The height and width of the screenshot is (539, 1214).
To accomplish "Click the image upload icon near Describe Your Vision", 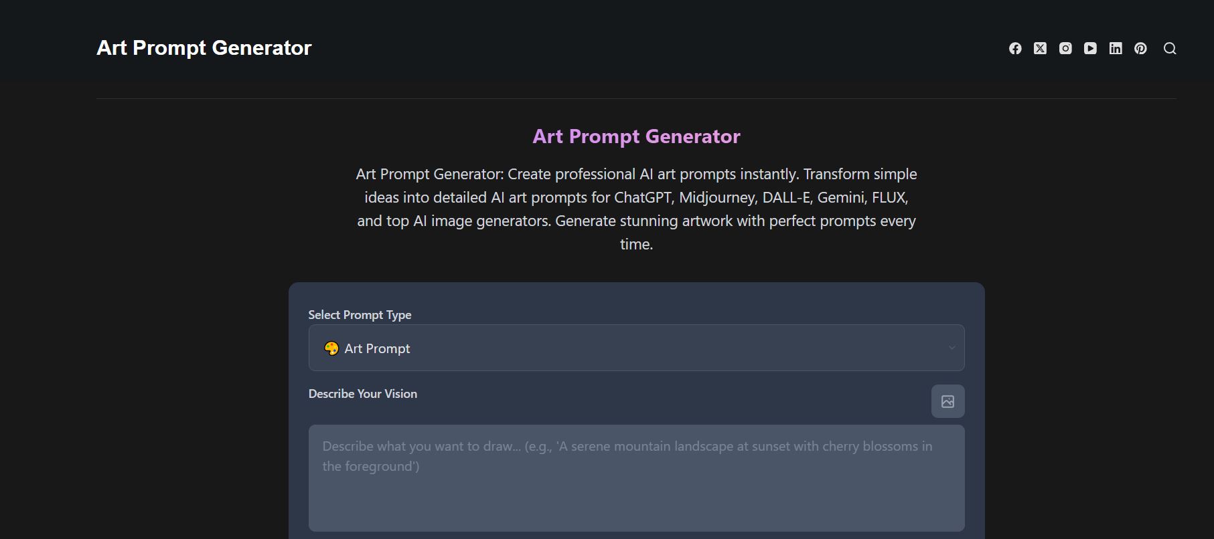I will 947,401.
